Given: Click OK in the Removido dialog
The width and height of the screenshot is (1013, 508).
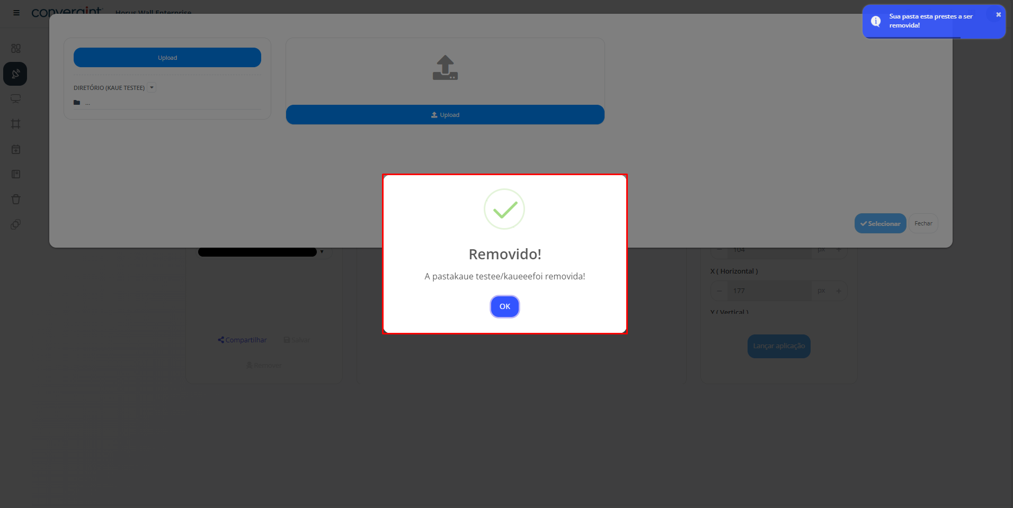Looking at the screenshot, I should (505, 306).
